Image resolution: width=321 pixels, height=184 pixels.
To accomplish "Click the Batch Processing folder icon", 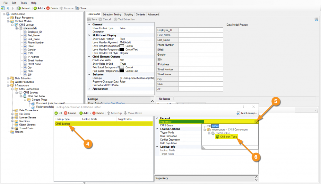I will (12, 18).
